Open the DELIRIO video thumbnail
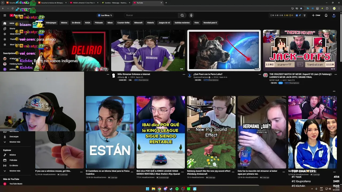342x192 pixels. pyautogui.click(x=72, y=50)
